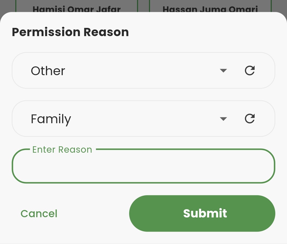This screenshot has width=287, height=244.
Task: Cancel the permission reason dialog
Action: point(39,214)
